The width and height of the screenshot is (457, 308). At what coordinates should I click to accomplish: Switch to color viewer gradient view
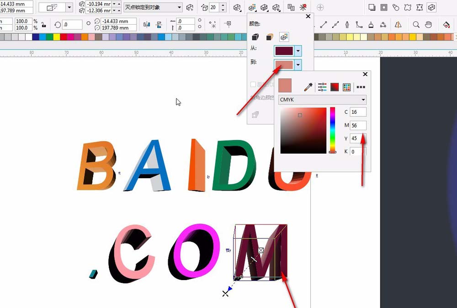(x=335, y=87)
